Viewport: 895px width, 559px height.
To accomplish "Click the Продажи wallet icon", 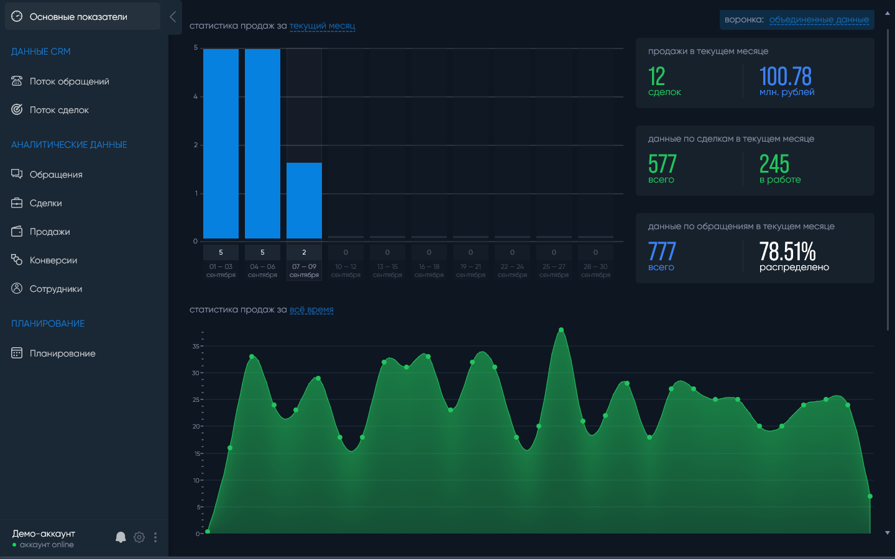I will pos(17,231).
